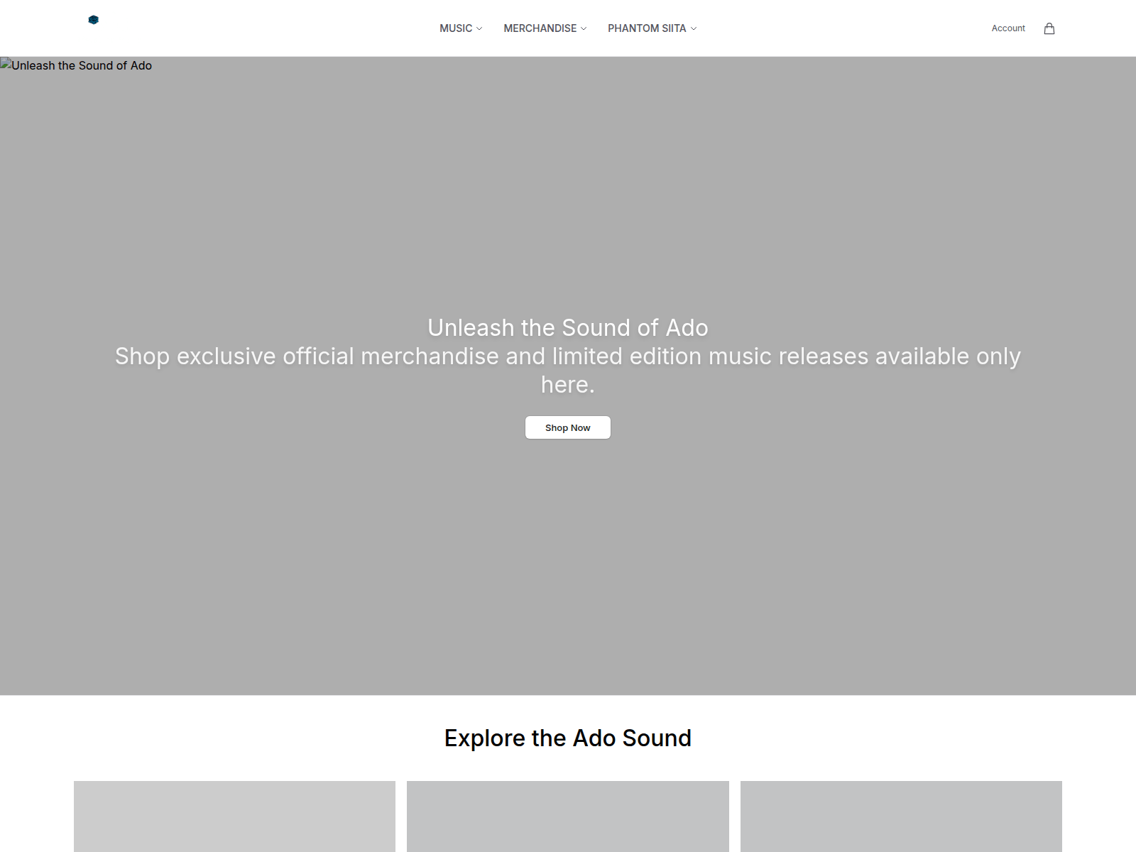1136x852 pixels.
Task: Select the 'Shop exclusive official merchandise' tagline
Action: (x=568, y=370)
